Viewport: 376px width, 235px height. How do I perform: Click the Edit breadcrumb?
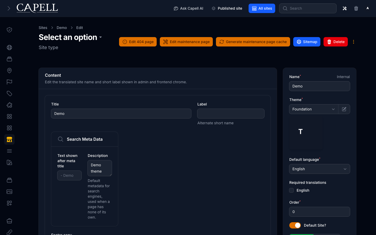pyautogui.click(x=80, y=28)
